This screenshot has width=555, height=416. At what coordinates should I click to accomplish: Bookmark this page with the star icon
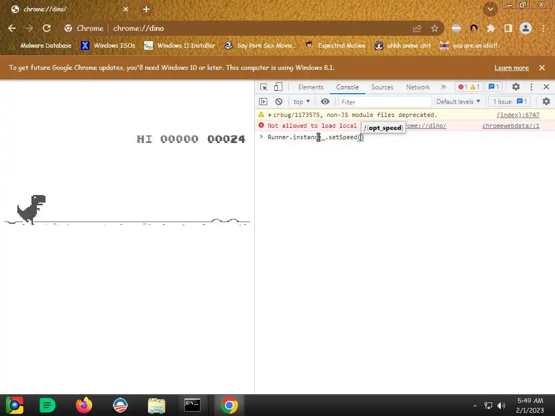pyautogui.click(x=435, y=28)
